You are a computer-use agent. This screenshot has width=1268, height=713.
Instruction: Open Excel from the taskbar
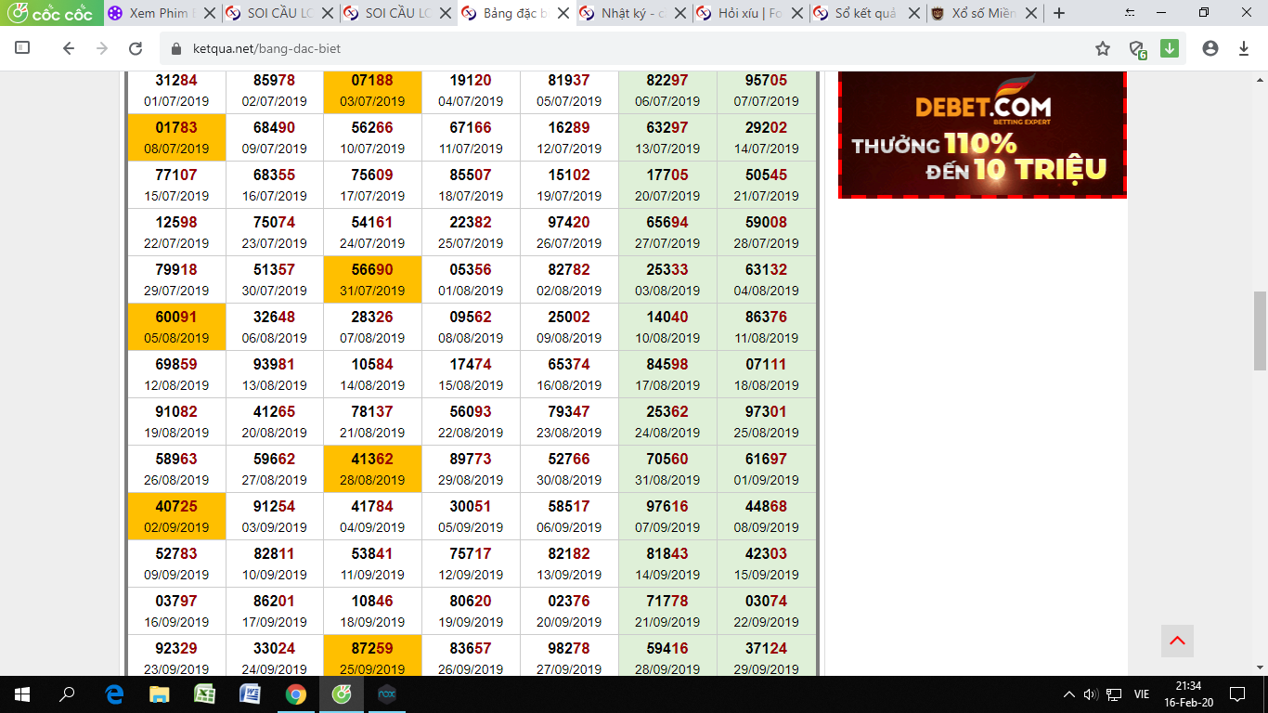click(x=205, y=694)
